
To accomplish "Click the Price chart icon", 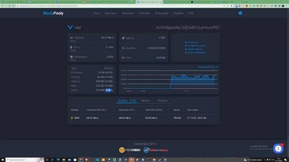I will pyautogui.click(x=123, y=58).
